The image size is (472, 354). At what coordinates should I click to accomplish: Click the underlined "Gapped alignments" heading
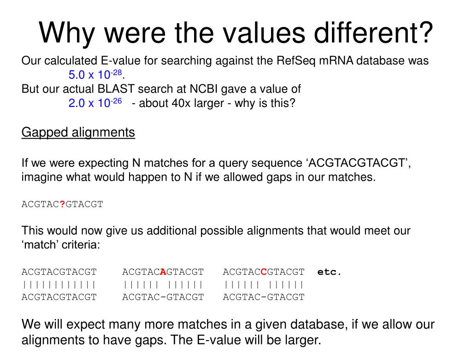pos(78,133)
